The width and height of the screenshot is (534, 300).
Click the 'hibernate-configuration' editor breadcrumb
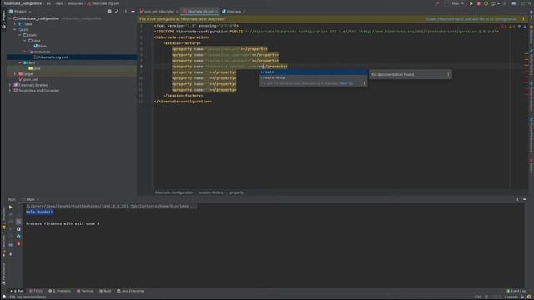point(174,192)
